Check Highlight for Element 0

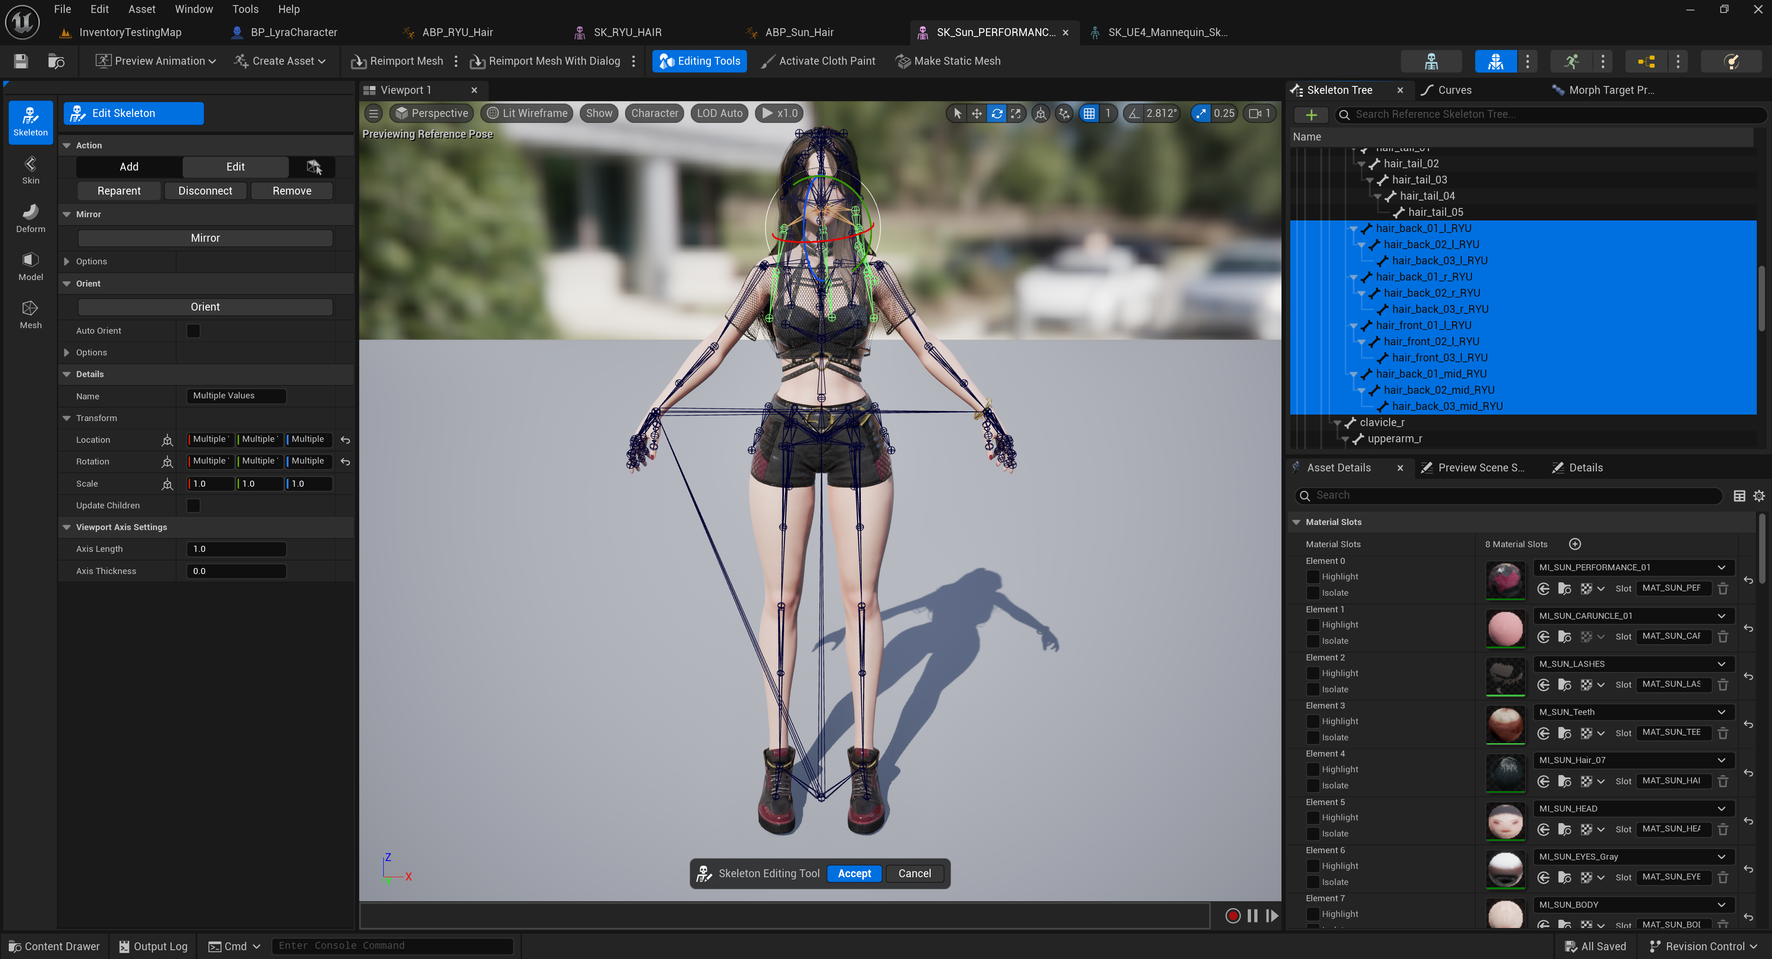point(1312,577)
